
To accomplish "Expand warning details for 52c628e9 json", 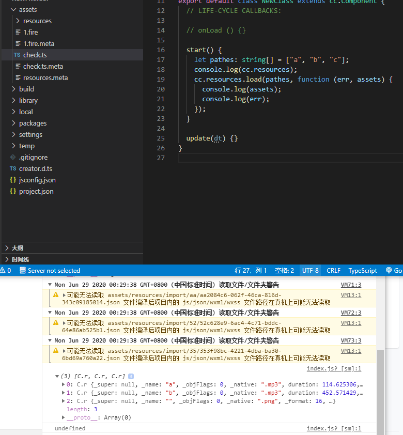I will click(64, 323).
